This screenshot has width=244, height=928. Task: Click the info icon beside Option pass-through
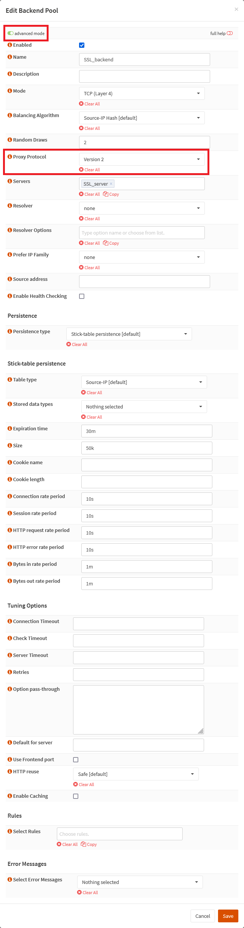(10, 689)
